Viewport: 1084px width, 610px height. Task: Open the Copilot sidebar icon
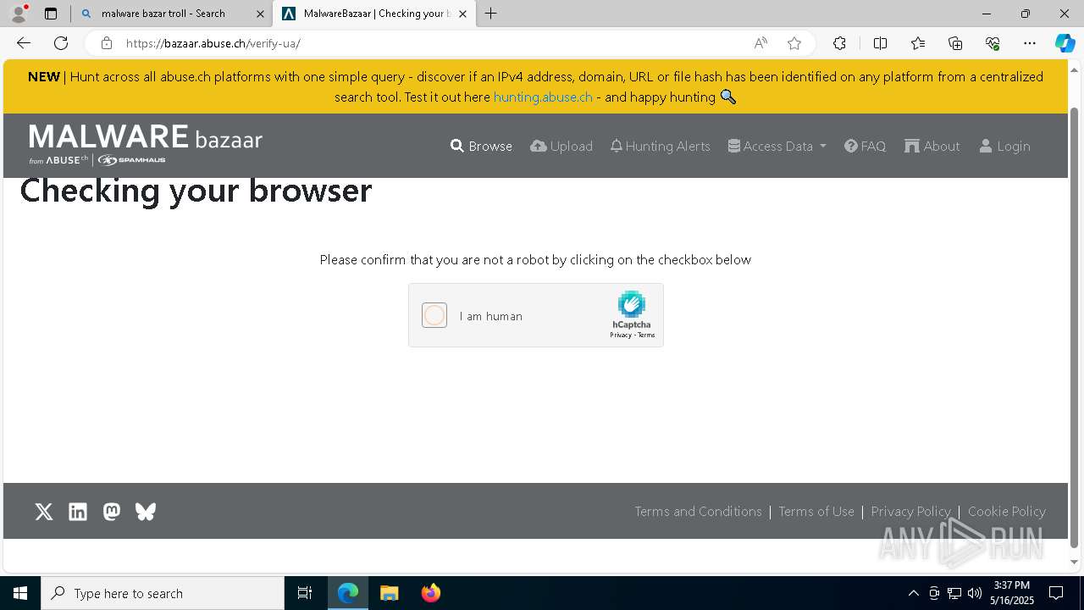click(1065, 43)
